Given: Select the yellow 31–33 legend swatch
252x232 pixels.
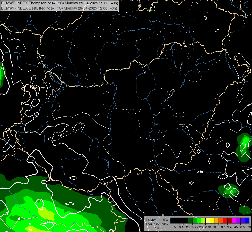Looking at the screenshot, I should tap(212, 220).
